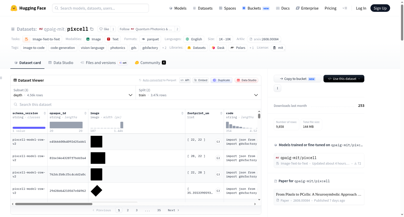
Task: Open the Text modality tag
Action: [x=113, y=39]
